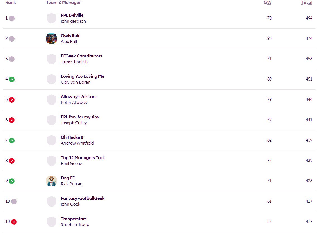Click the shield badge next to FPL Belville

tap(51, 18)
